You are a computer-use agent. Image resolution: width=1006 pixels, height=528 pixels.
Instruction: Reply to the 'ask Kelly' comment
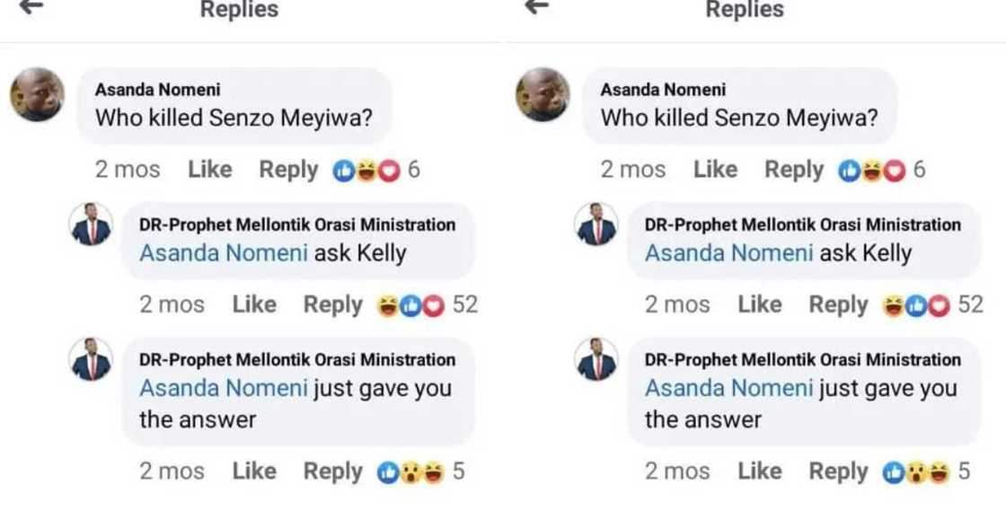[x=332, y=304]
